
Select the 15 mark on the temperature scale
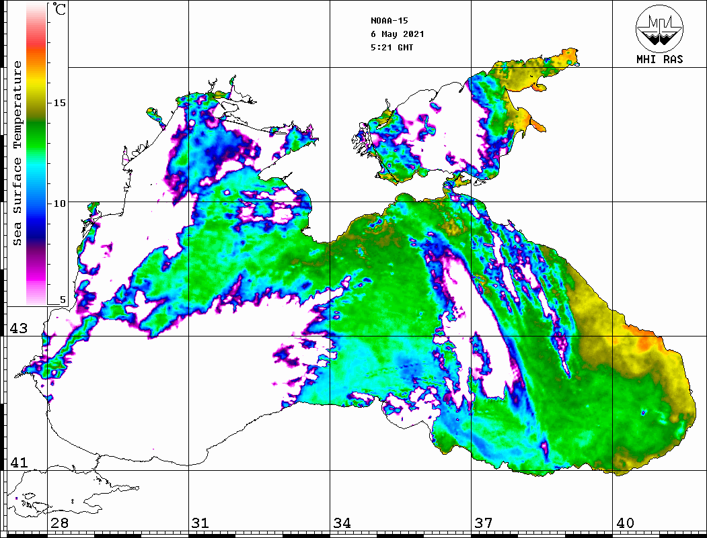(x=60, y=103)
